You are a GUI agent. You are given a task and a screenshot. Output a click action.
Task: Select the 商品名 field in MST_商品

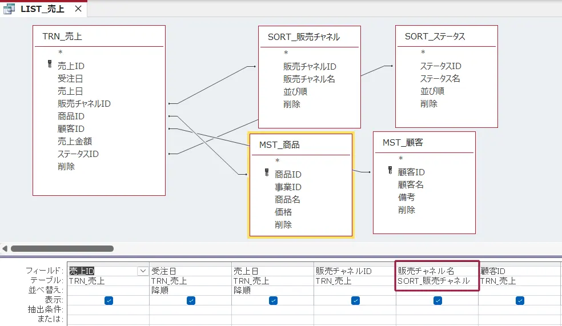coord(287,199)
